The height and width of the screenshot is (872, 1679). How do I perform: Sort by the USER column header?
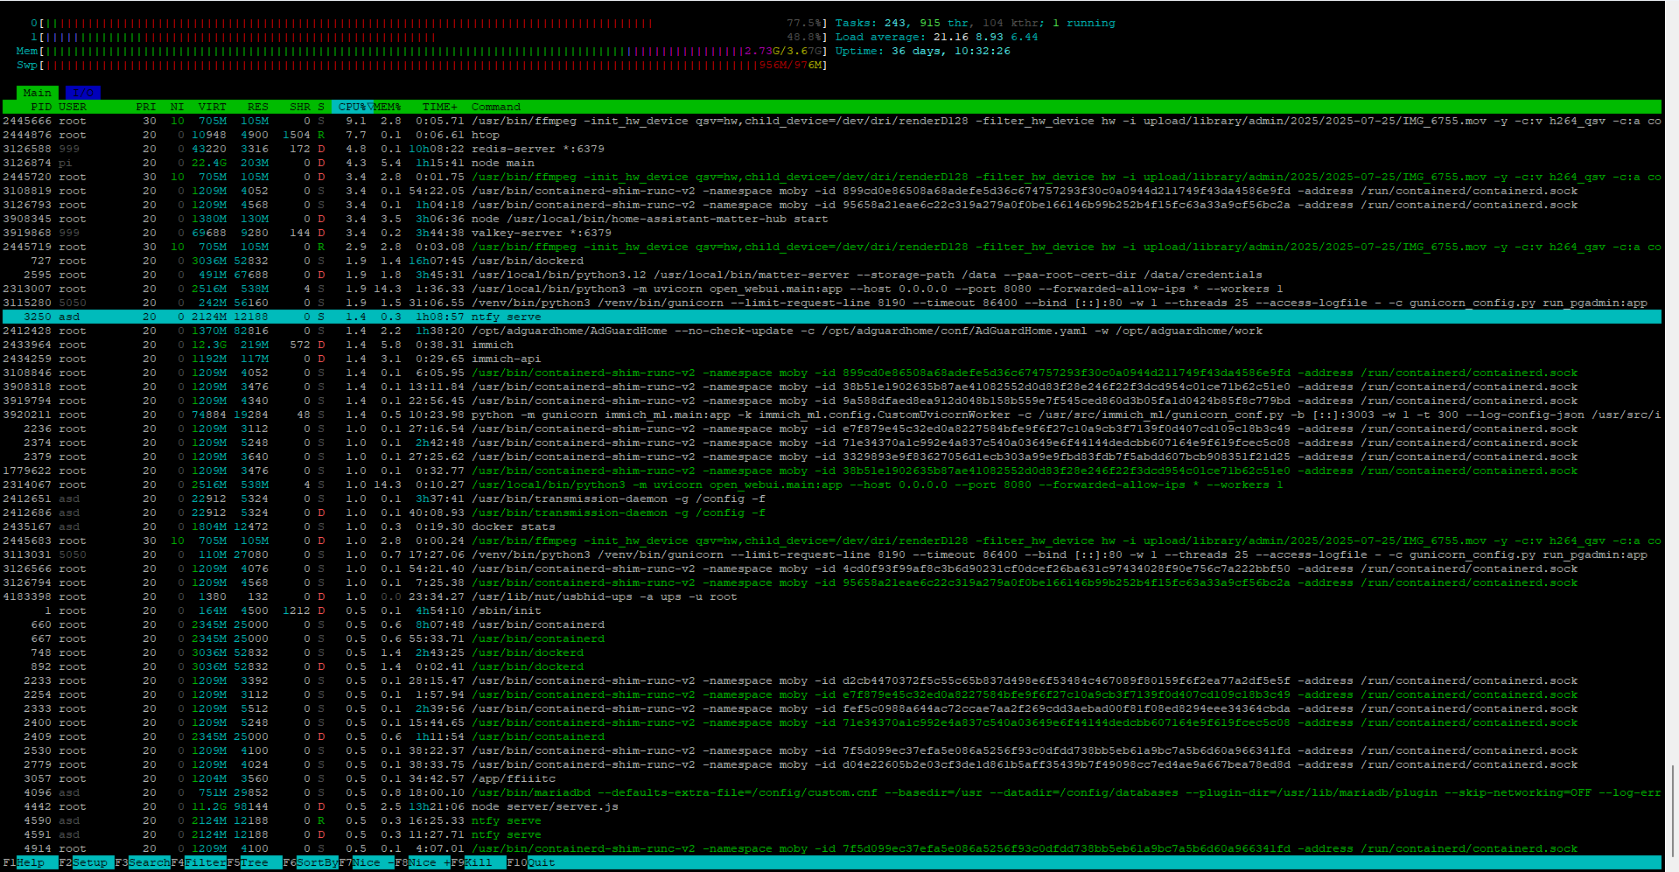coord(73,107)
